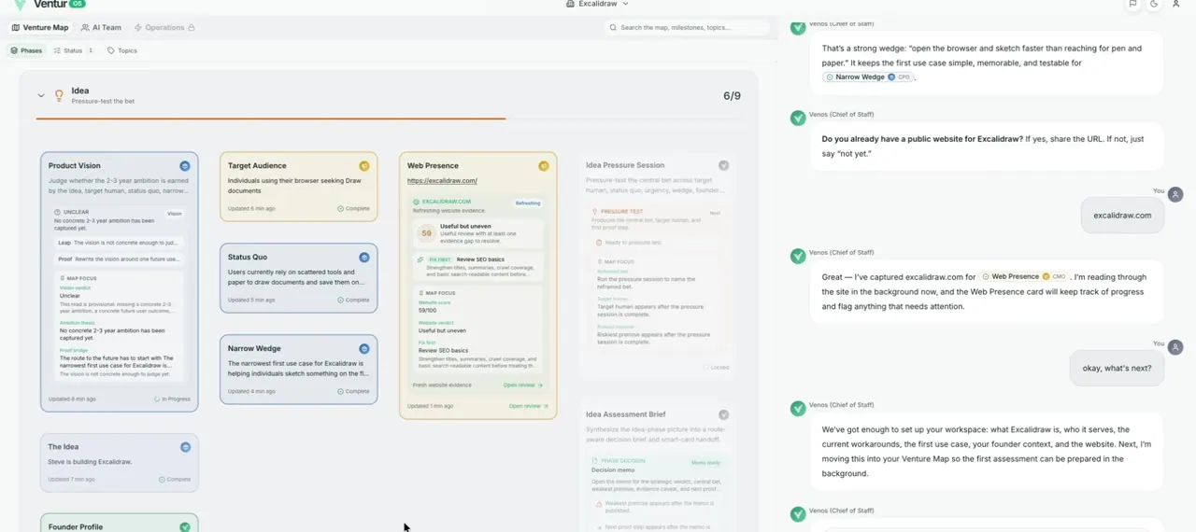Switch to the AI Team tab
This screenshot has height=532, width=1196.
click(101, 28)
